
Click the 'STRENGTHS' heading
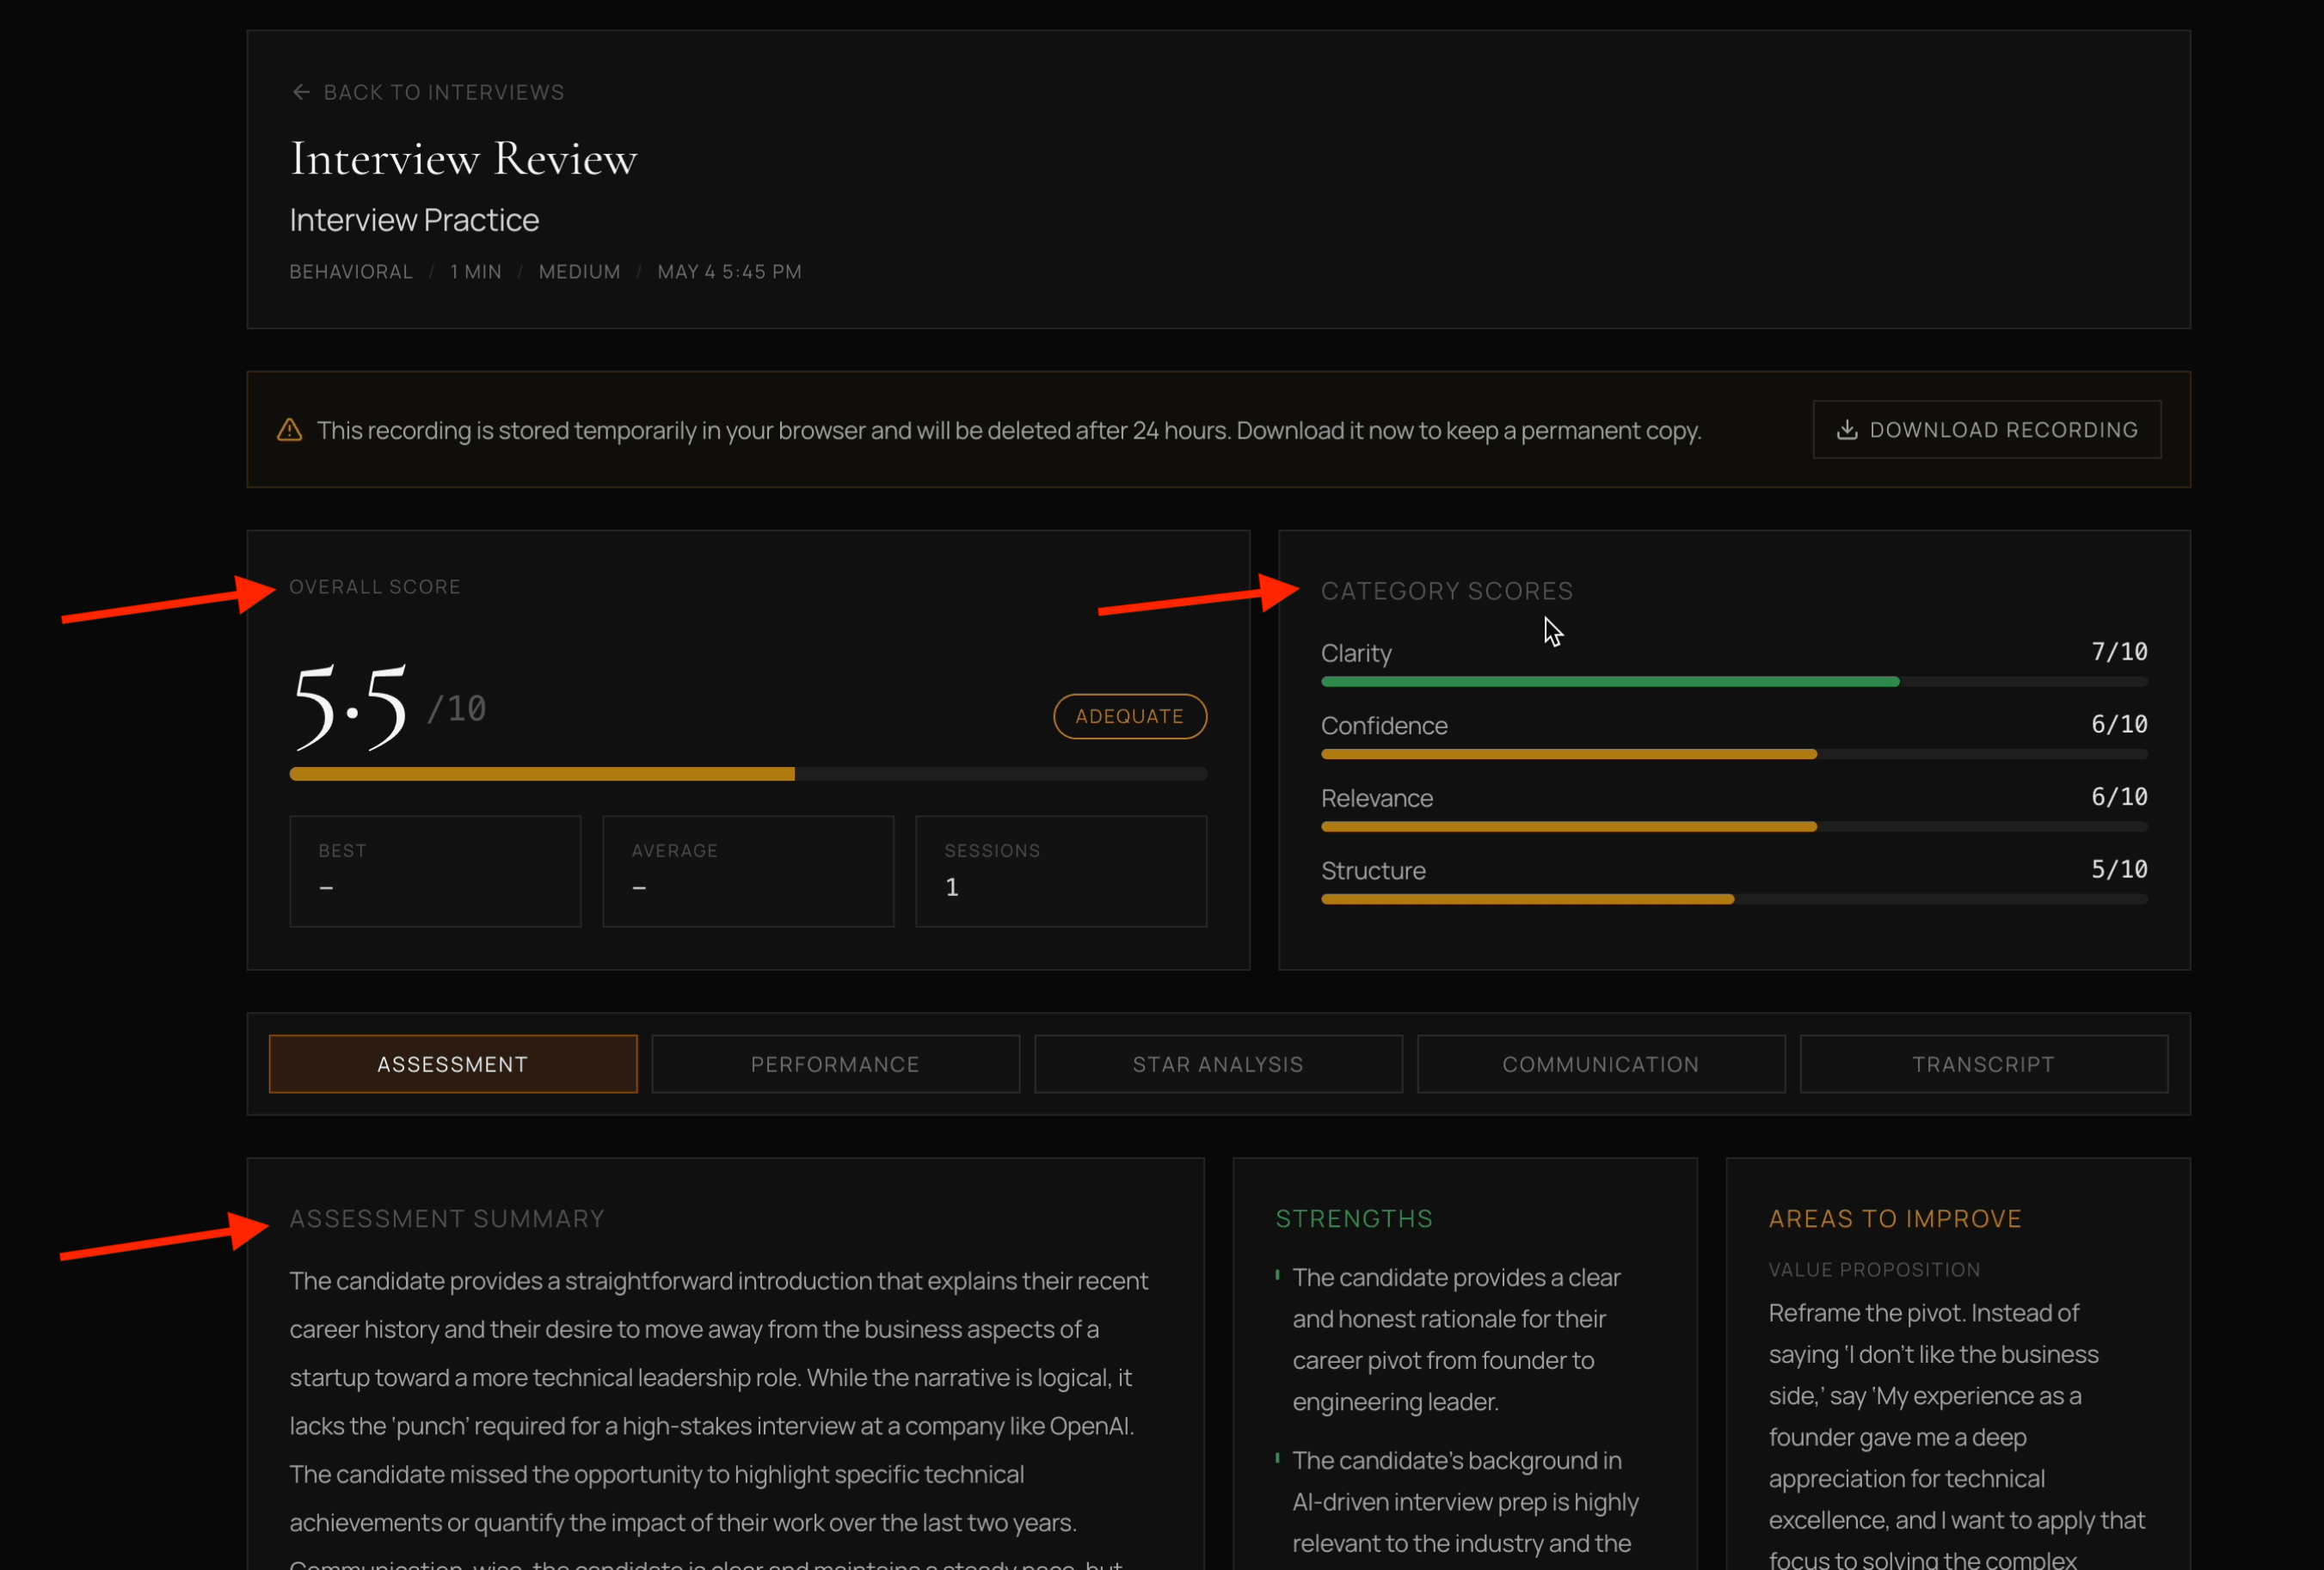[x=1354, y=1218]
